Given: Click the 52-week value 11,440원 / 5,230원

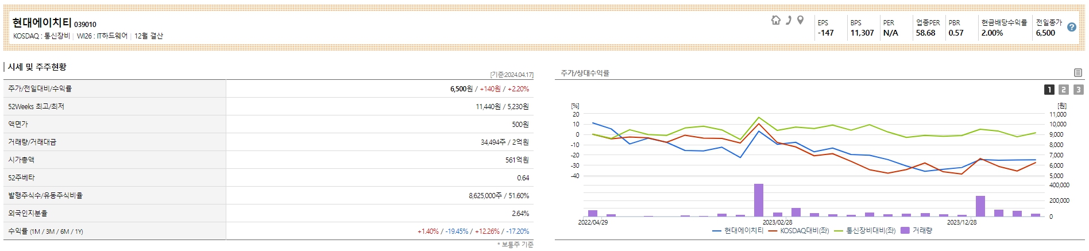Looking at the screenshot, I should 502,107.
